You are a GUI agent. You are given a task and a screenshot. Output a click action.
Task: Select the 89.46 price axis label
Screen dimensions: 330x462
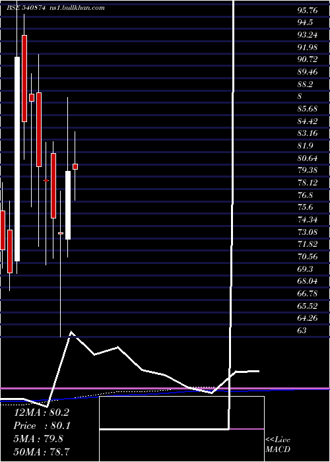pos(308,72)
